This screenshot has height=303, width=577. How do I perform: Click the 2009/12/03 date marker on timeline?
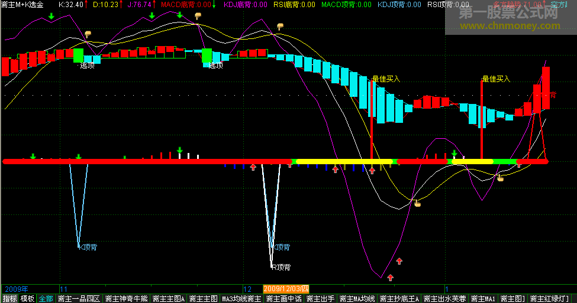pyautogui.click(x=286, y=289)
